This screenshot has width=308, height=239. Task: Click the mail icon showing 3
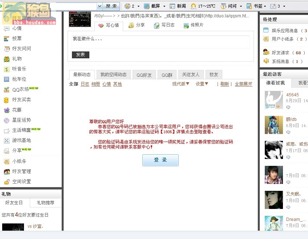[x=273, y=6]
